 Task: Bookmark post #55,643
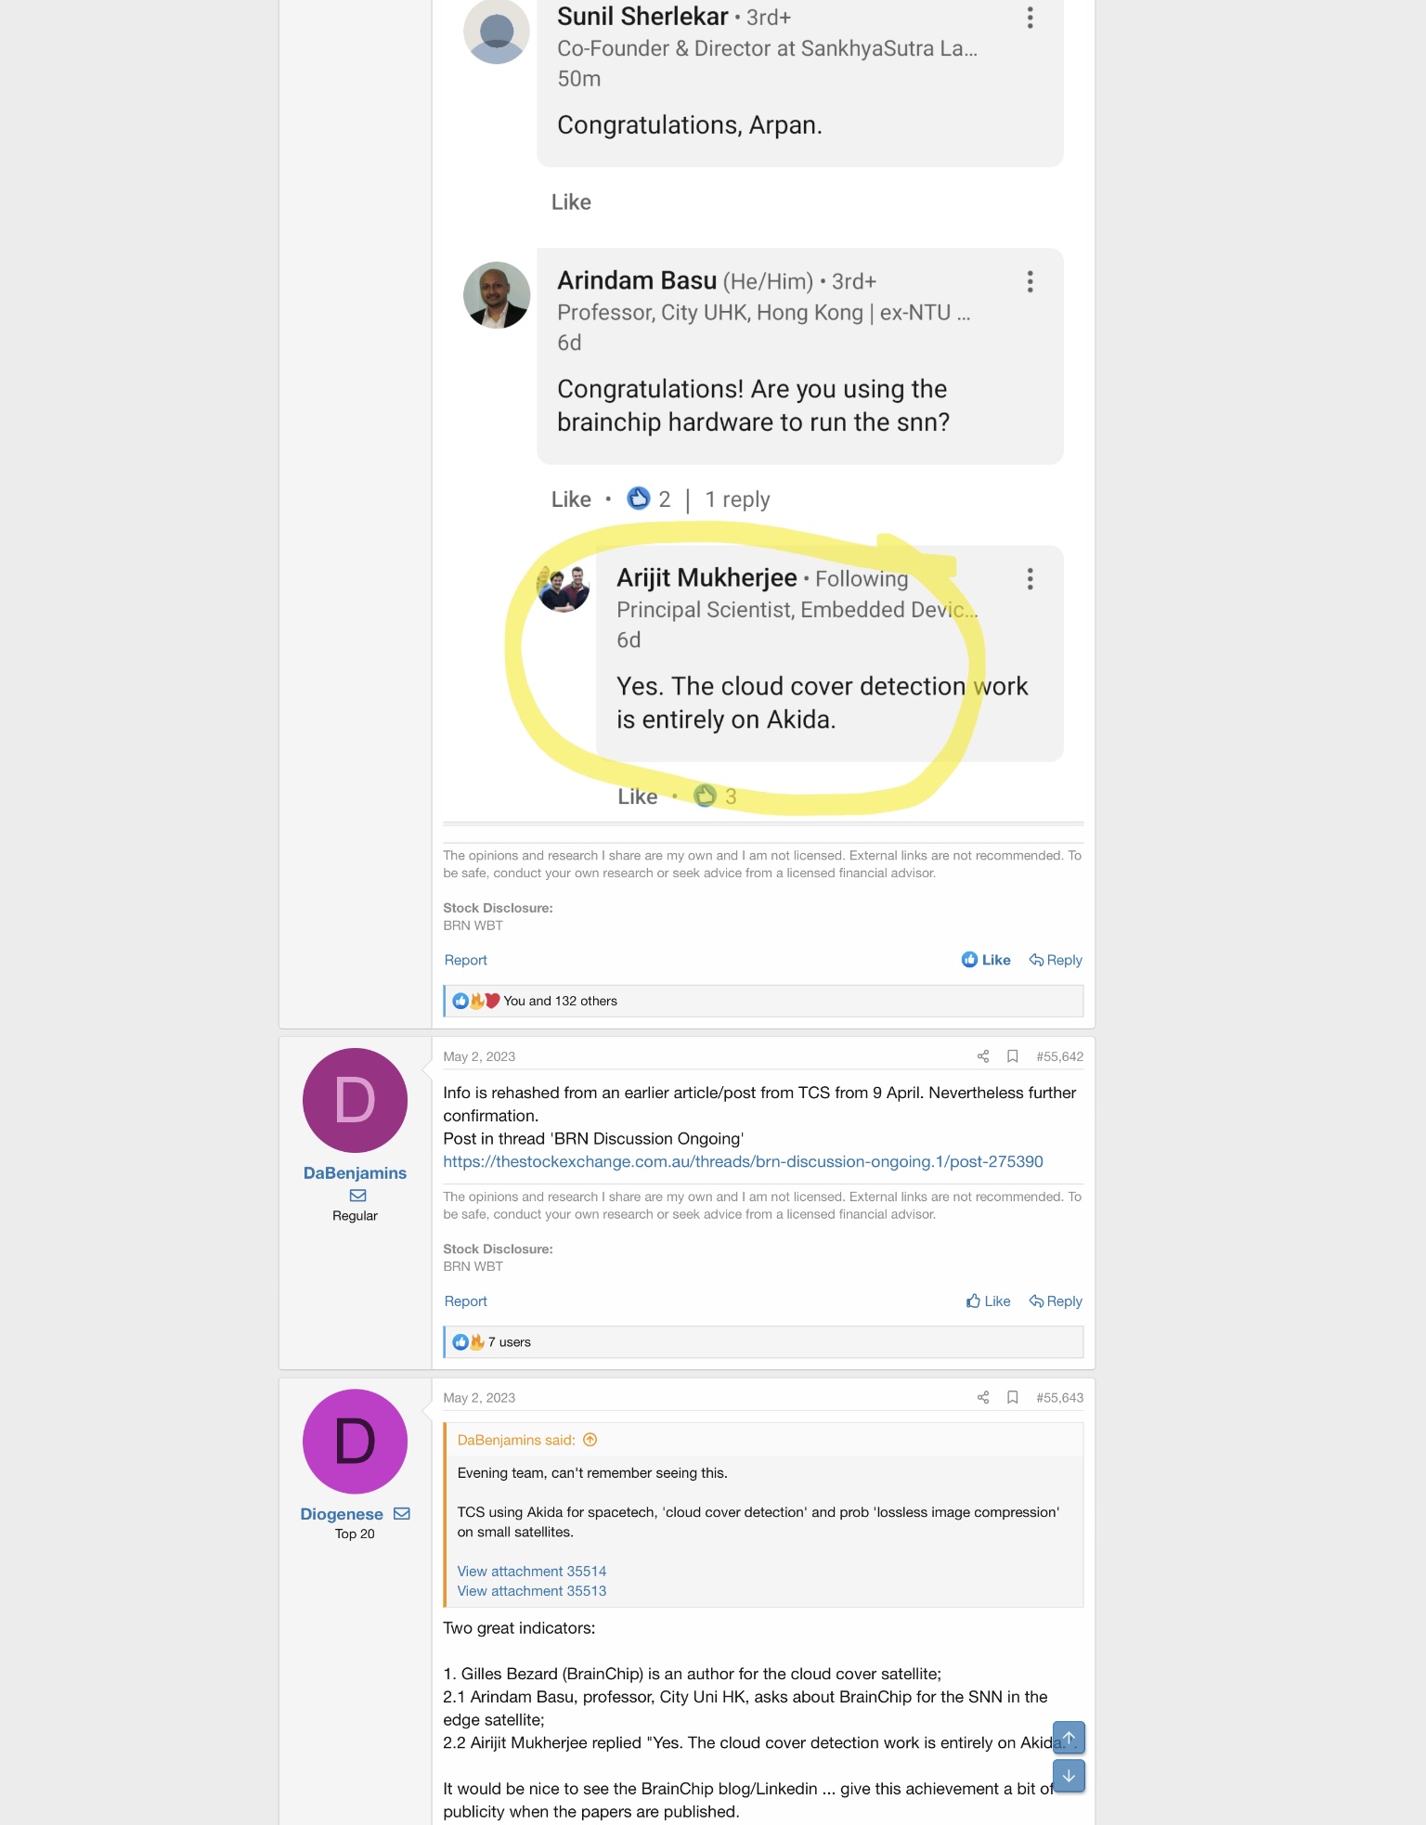[1013, 1397]
